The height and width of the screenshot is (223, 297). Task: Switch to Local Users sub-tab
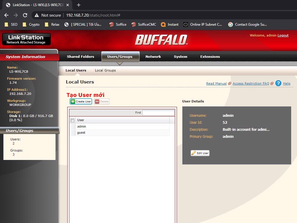(76, 70)
